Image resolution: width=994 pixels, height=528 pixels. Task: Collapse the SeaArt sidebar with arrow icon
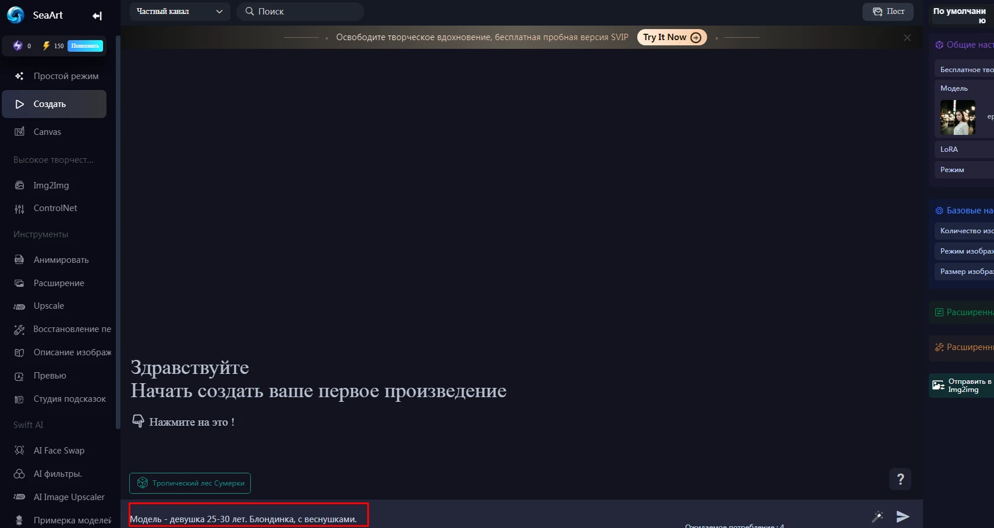click(x=97, y=16)
